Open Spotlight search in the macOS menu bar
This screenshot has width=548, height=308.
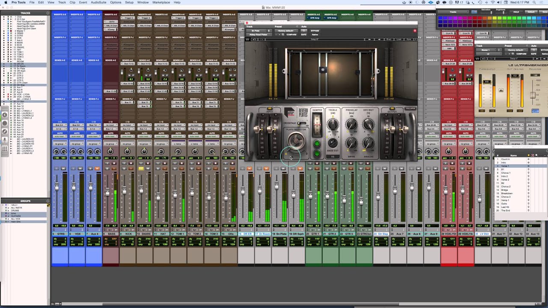(535, 3)
